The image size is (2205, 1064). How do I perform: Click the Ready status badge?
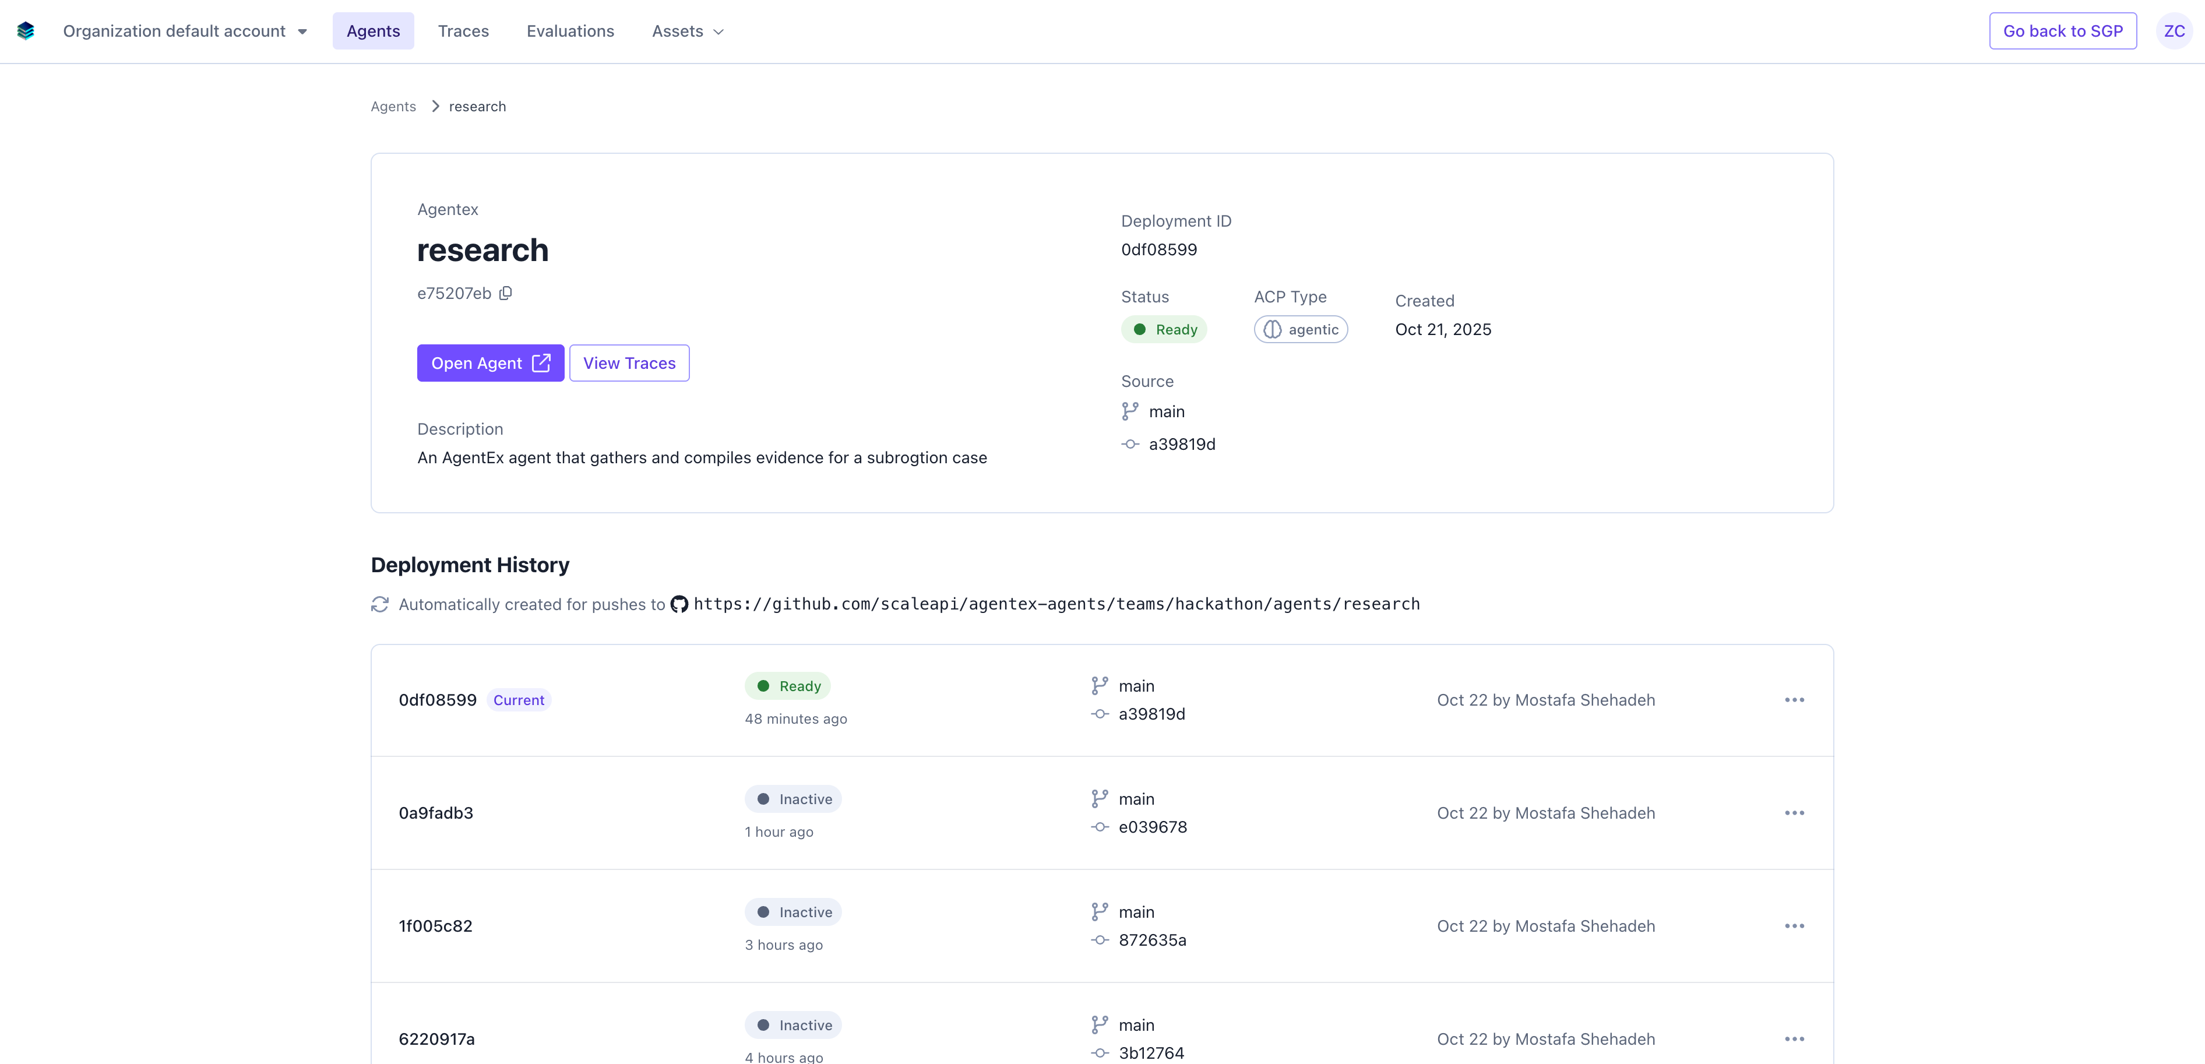coord(1164,329)
